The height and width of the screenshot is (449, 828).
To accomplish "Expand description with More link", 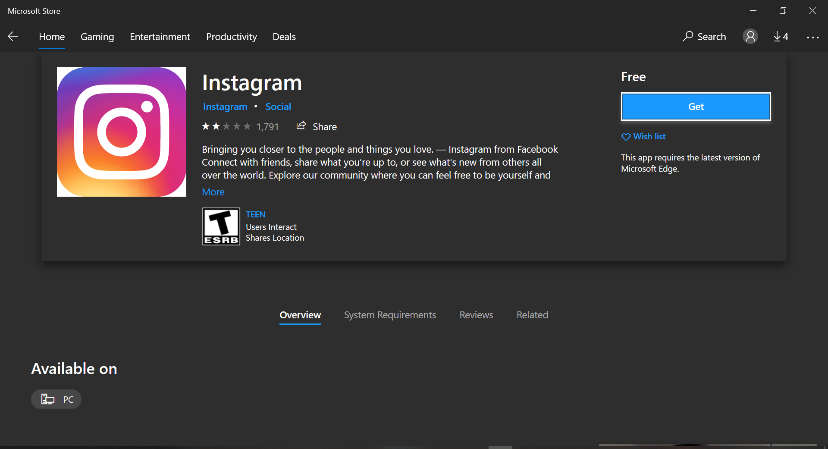I will [x=213, y=192].
